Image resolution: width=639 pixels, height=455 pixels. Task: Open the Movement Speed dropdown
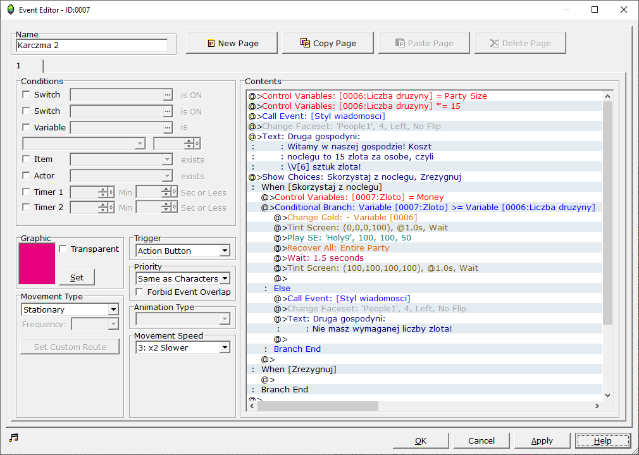tap(183, 347)
